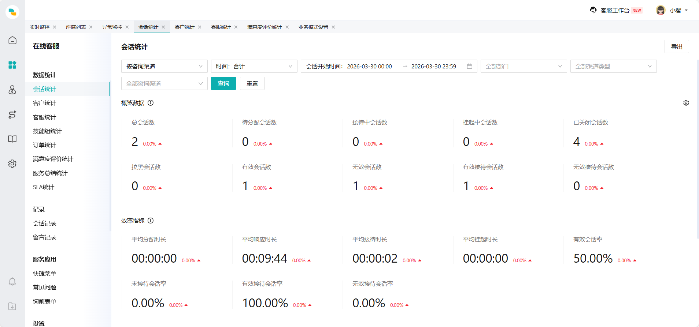Open the settings gear in sidebar
The image size is (699, 327).
coord(12,163)
